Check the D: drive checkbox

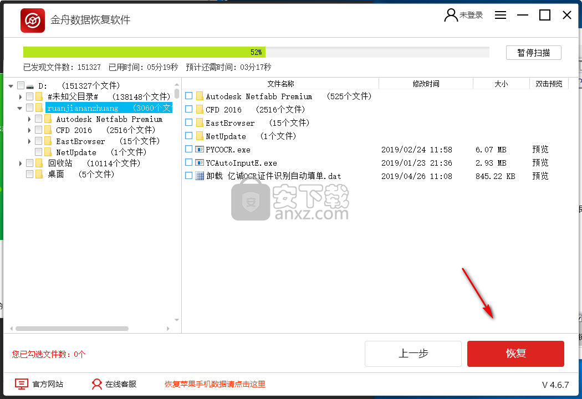coord(21,85)
